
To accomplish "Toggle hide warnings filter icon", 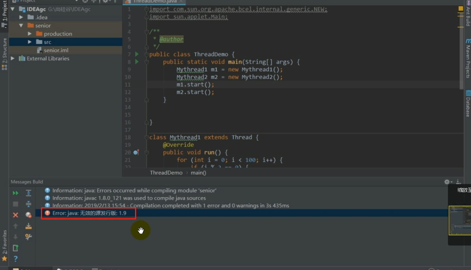I will pos(28,215).
